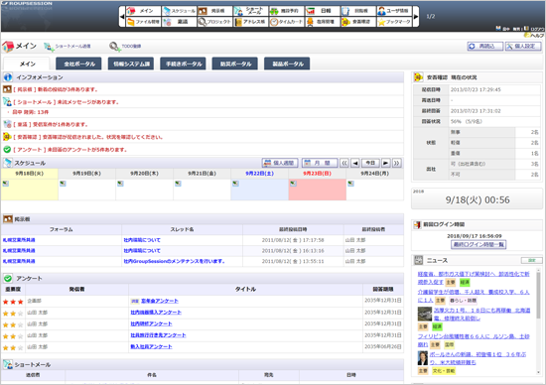Add schedule on 9月23日(日) via its icon
Image resolution: width=546 pixels, height=385 pixels.
pos(293,184)
